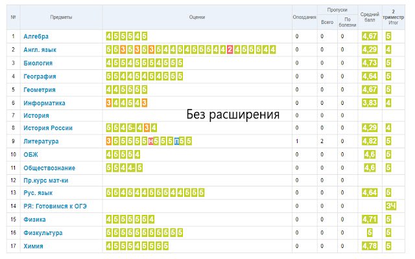The image size is (415, 259).
Task: Open the Физкультура subject link
Action: point(43,232)
